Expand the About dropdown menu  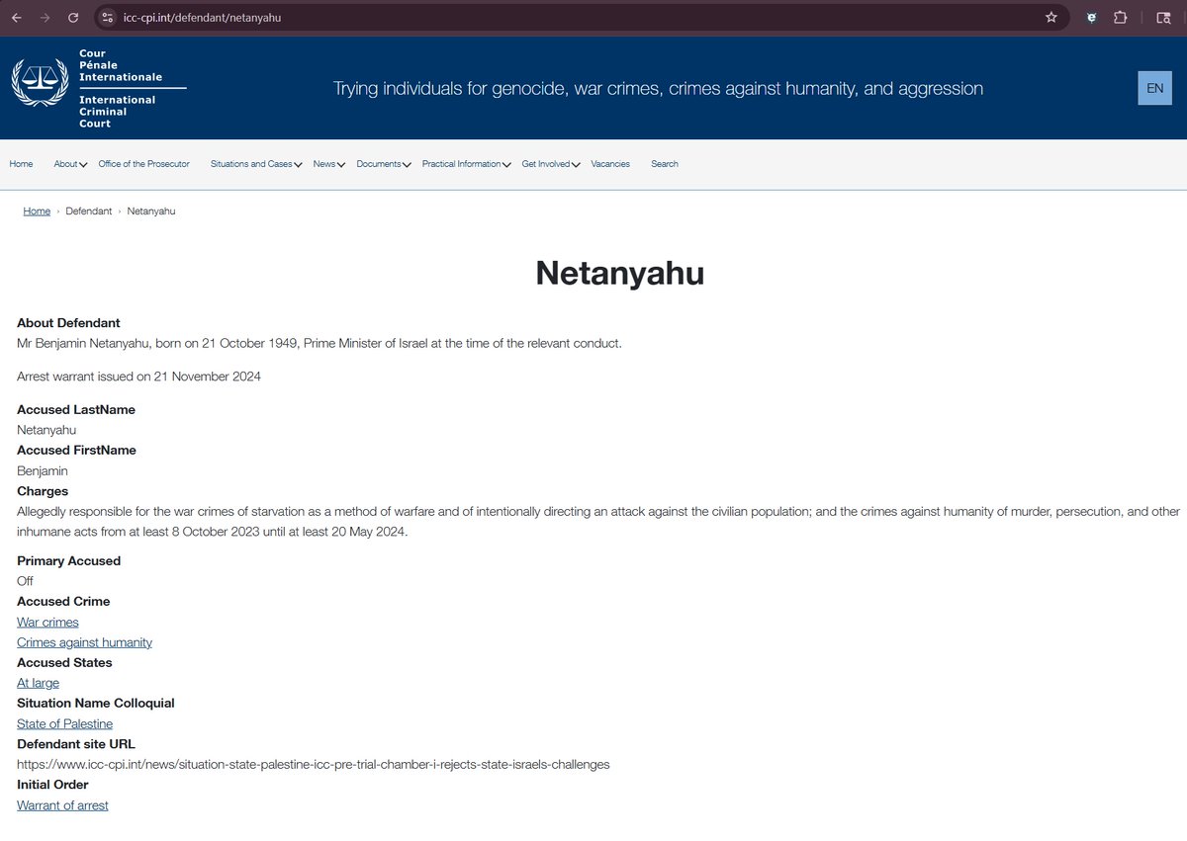[70, 164]
